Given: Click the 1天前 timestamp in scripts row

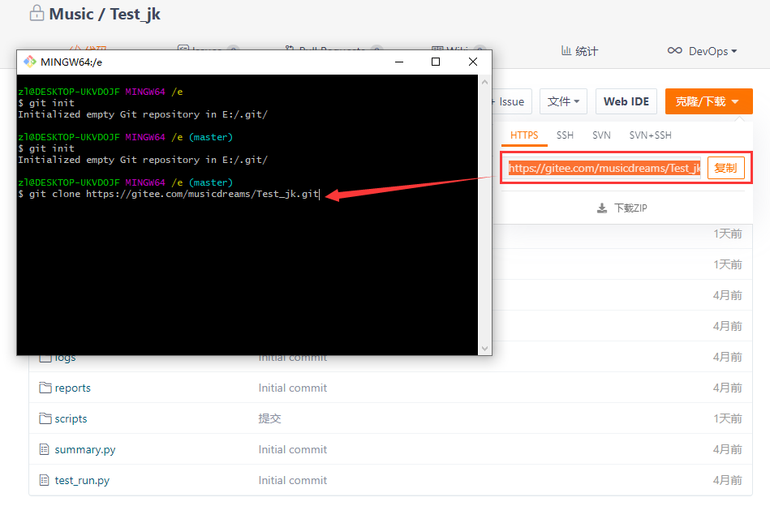Looking at the screenshot, I should (727, 418).
